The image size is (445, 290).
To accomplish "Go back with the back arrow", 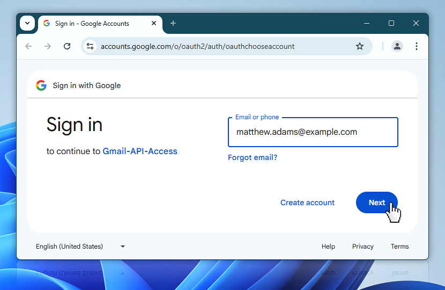I will point(28,46).
